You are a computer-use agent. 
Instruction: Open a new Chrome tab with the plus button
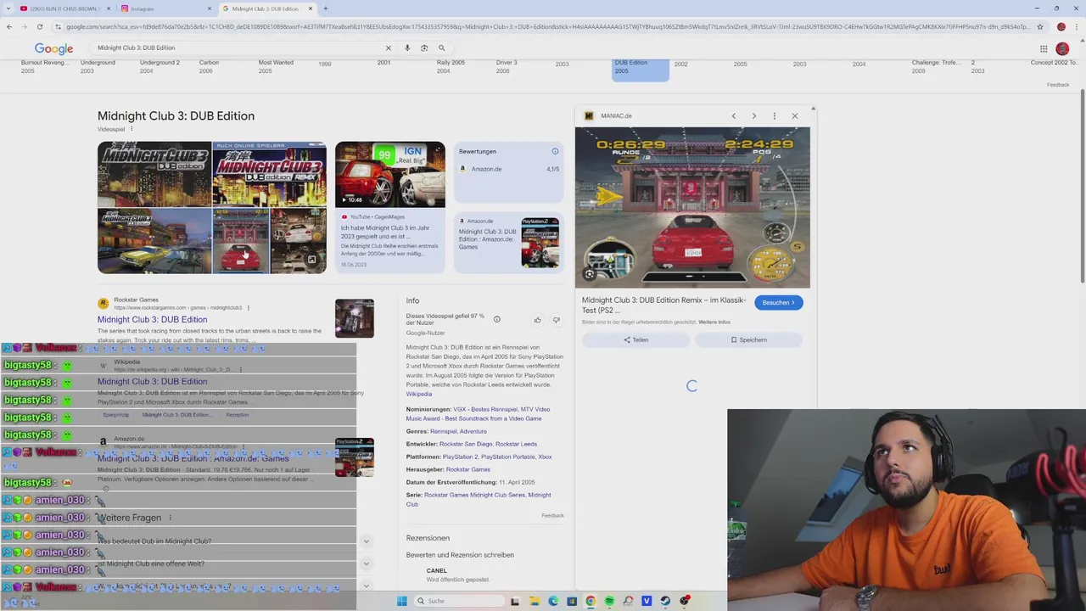click(325, 8)
